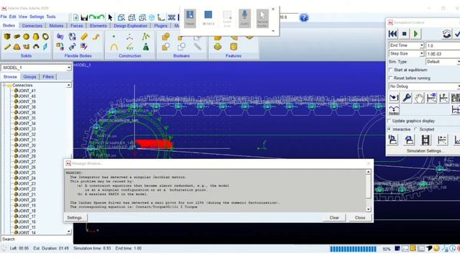Viewport: 460px width, 259px height.
Task: Click the Save database icon in toolbar
Action: pyautogui.click(x=85, y=17)
